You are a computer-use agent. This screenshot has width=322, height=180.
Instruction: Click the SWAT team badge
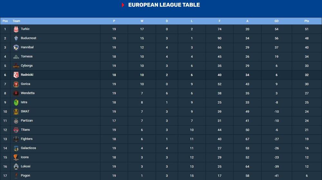pos(16,112)
